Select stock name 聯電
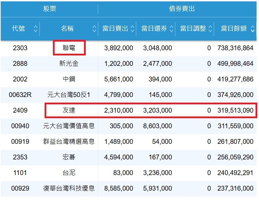The width and height of the screenshot is (259, 200). click(x=69, y=48)
